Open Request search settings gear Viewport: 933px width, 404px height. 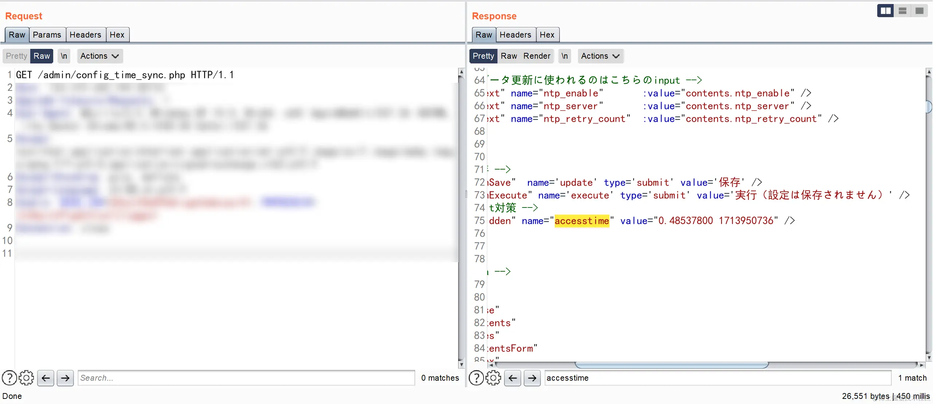tap(26, 378)
